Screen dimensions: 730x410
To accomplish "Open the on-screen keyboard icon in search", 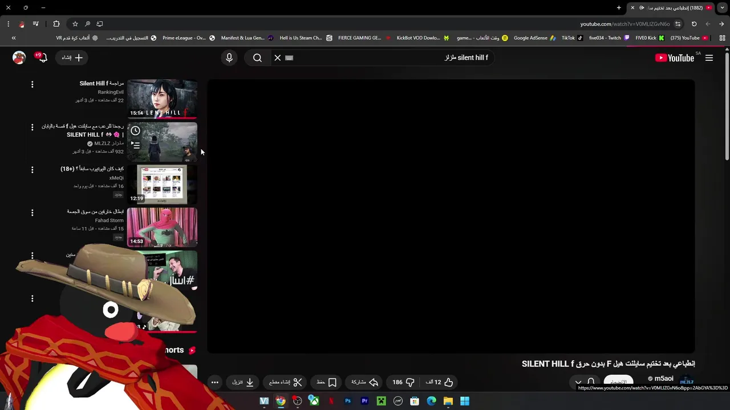I will pos(289,58).
